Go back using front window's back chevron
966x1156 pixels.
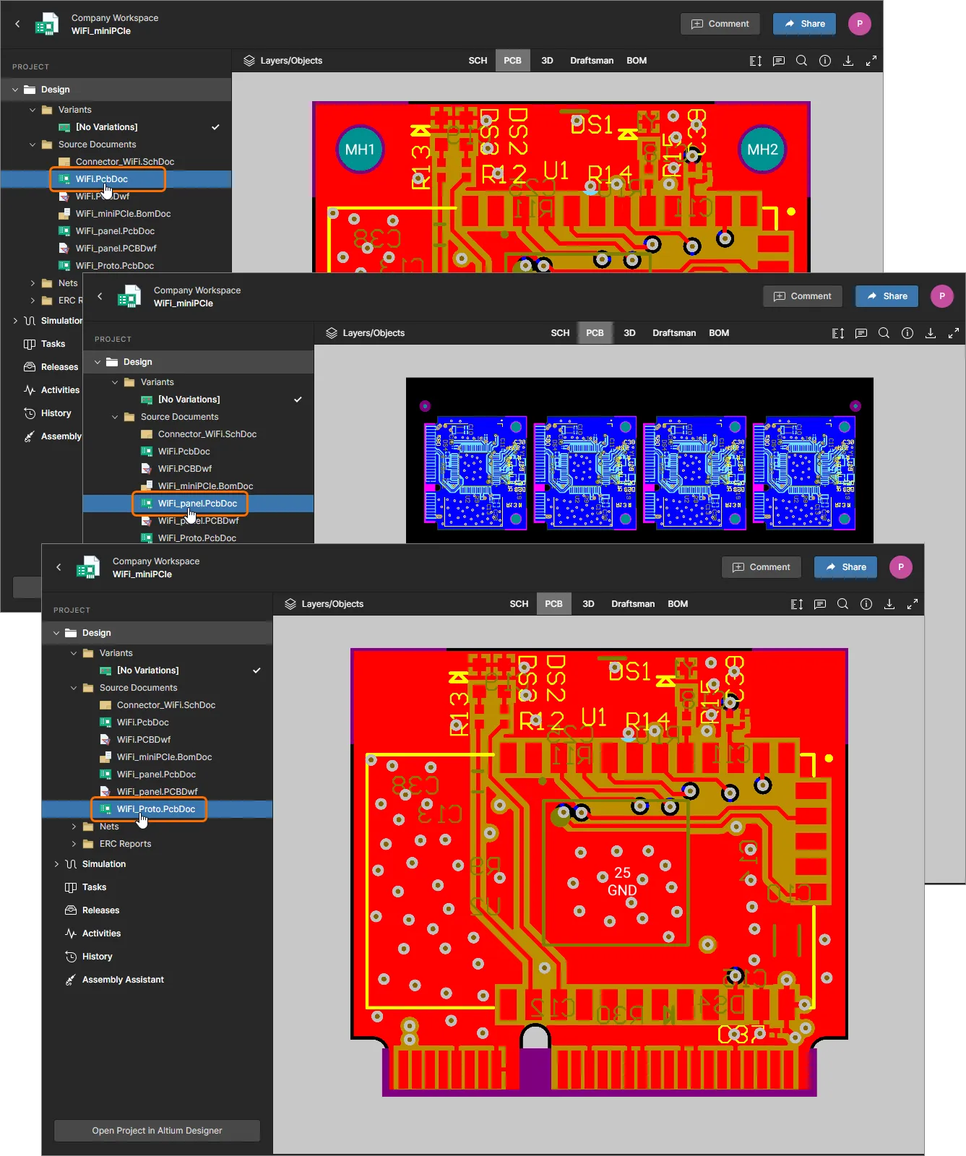59,567
